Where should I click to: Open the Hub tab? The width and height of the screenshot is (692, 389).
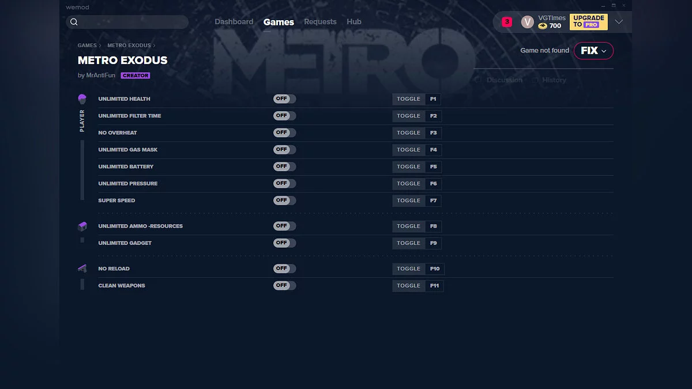click(354, 22)
